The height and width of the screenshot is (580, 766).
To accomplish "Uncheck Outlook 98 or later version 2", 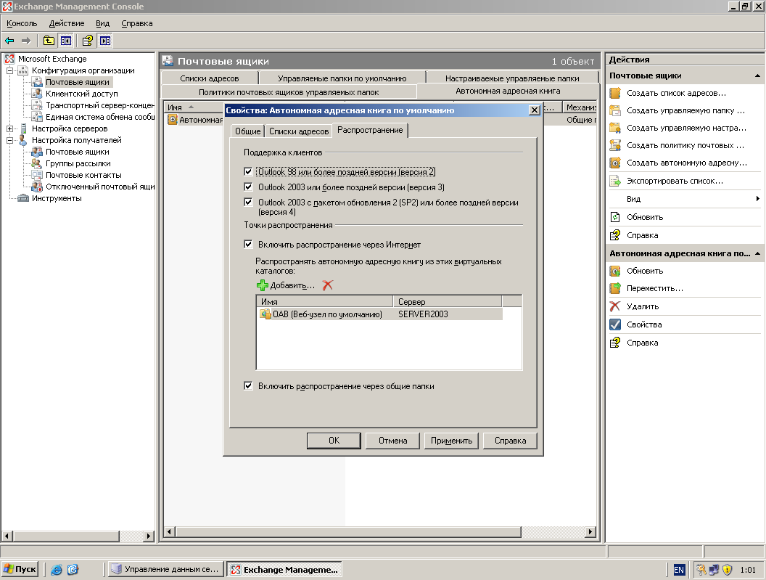I will coord(248,171).
